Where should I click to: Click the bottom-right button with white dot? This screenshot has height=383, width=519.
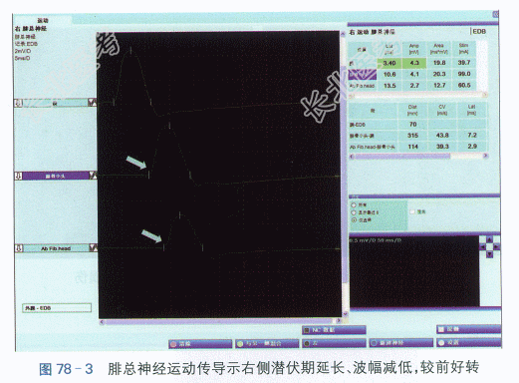[468, 342]
